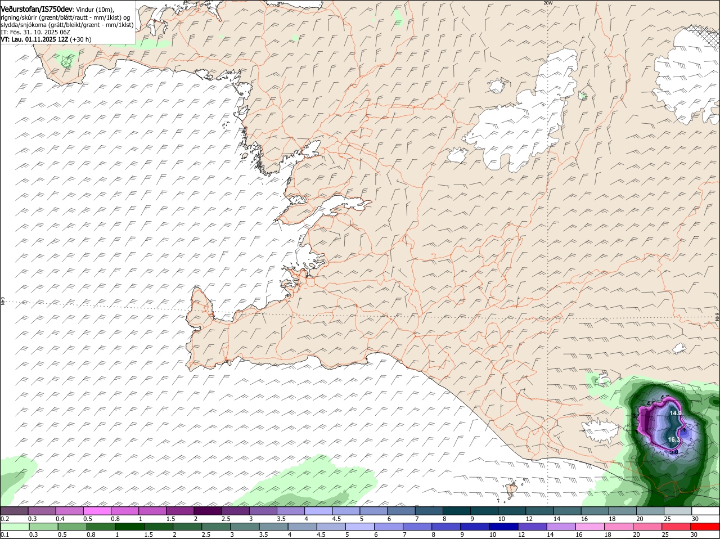Click the darkest purple snow swatch at 2

(208, 510)
